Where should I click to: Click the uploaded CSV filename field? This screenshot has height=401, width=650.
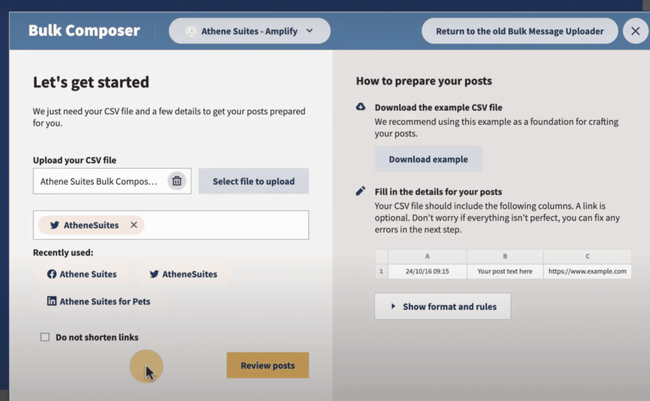pos(99,181)
